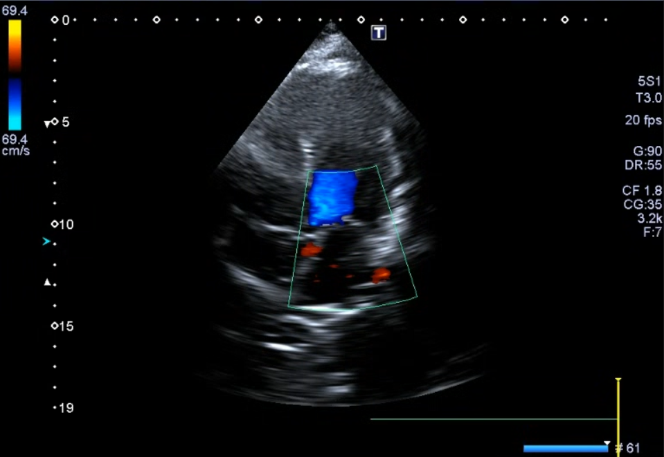
Task: Click the '15' depth scale label
Action: tap(66, 326)
